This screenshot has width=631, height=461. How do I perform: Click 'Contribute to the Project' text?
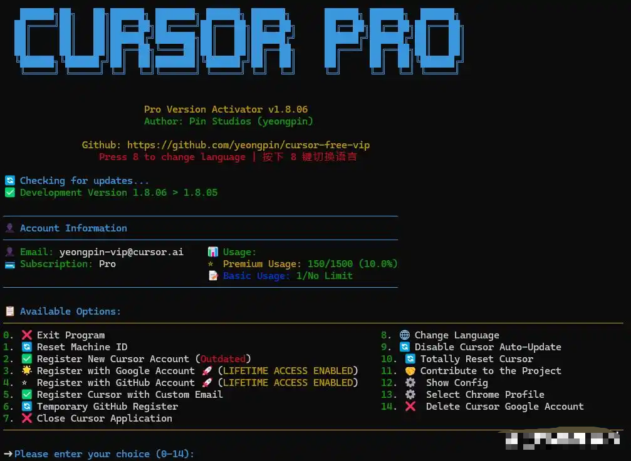click(491, 371)
